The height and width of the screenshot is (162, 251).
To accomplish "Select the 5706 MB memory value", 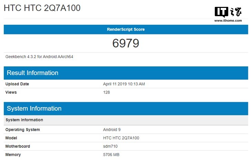I will 111,155.
